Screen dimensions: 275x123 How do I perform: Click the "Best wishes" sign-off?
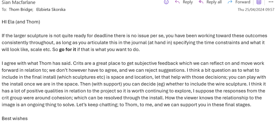[15, 118]
